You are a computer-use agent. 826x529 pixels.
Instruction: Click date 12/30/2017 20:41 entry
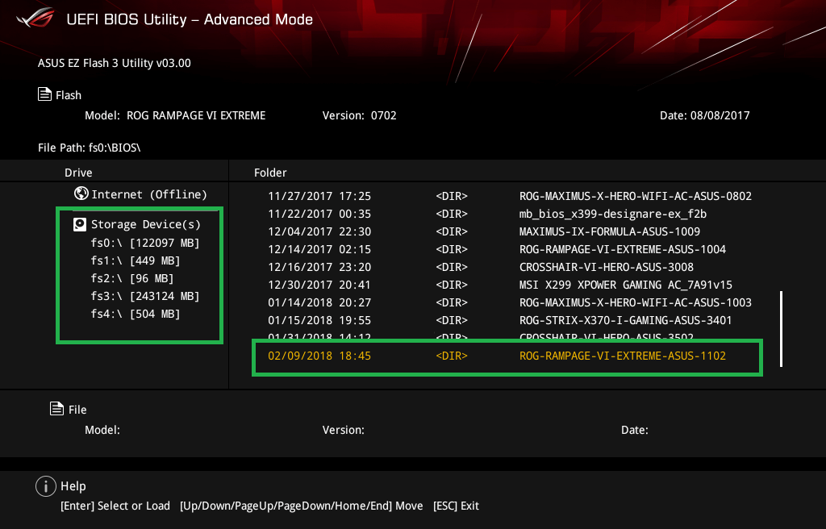coord(319,285)
